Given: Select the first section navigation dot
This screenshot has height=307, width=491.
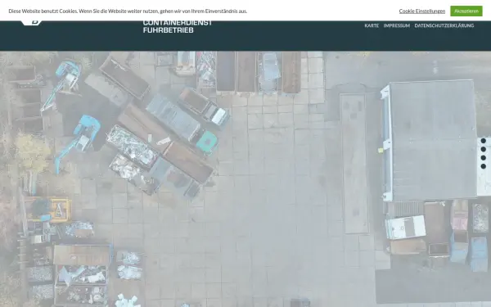Looking at the screenshot, I should (x=483, y=141).
